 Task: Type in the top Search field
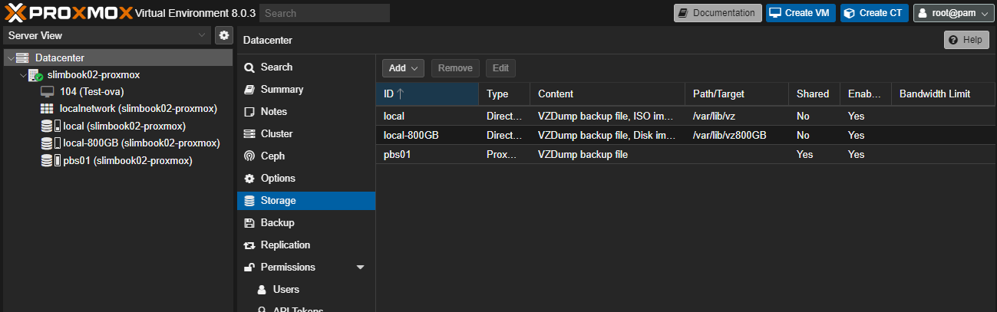click(x=324, y=13)
